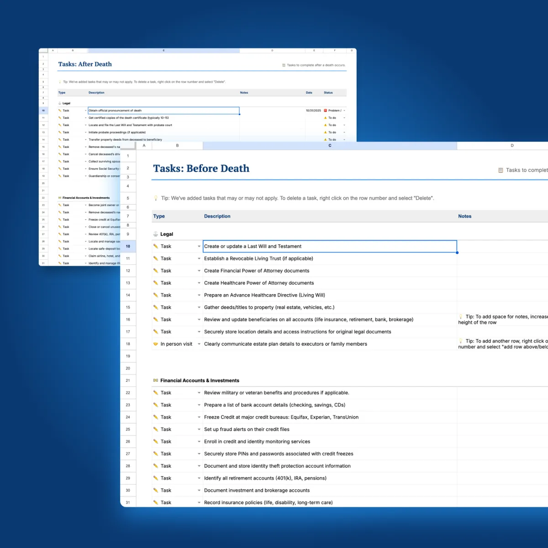
Task: Click pencil icon in 'Review and update beneficiaries' row
Action: click(156, 320)
